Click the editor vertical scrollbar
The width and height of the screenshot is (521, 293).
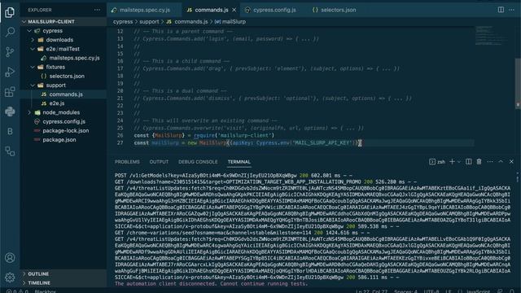(x=518, y=83)
